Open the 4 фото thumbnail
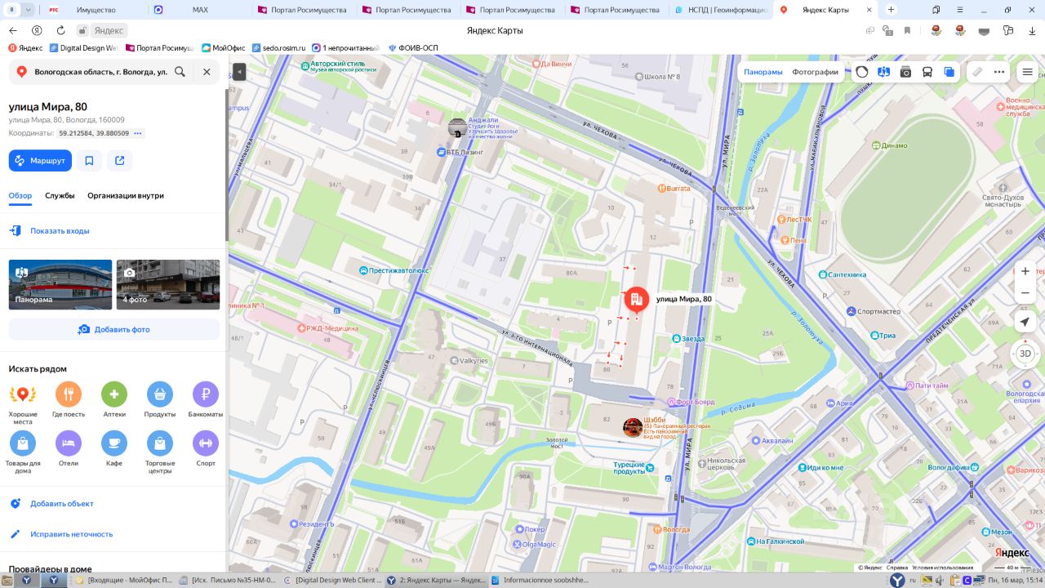The image size is (1045, 588). pos(168,284)
